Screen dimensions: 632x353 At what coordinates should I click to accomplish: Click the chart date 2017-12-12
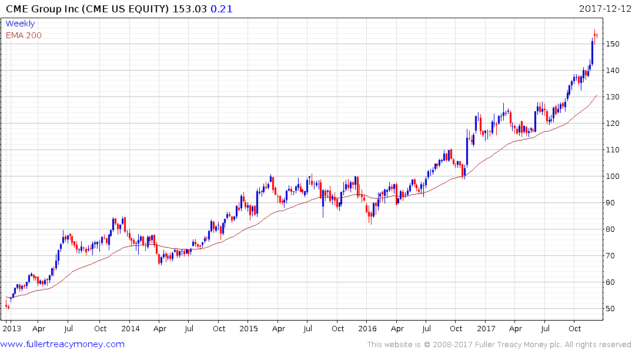point(605,9)
